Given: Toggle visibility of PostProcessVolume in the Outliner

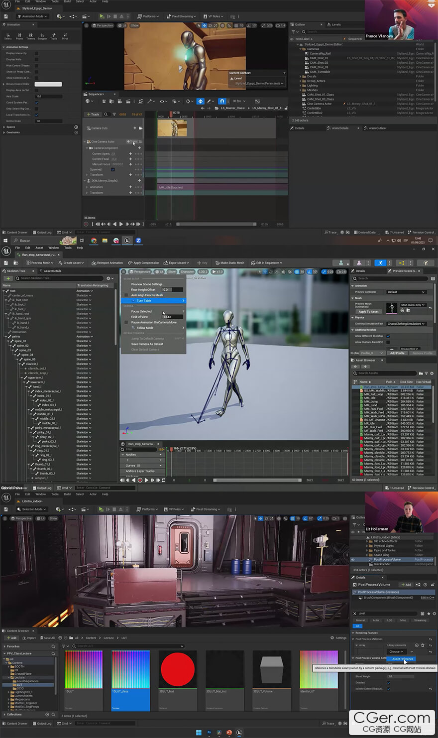Looking at the screenshot, I should pos(353,559).
